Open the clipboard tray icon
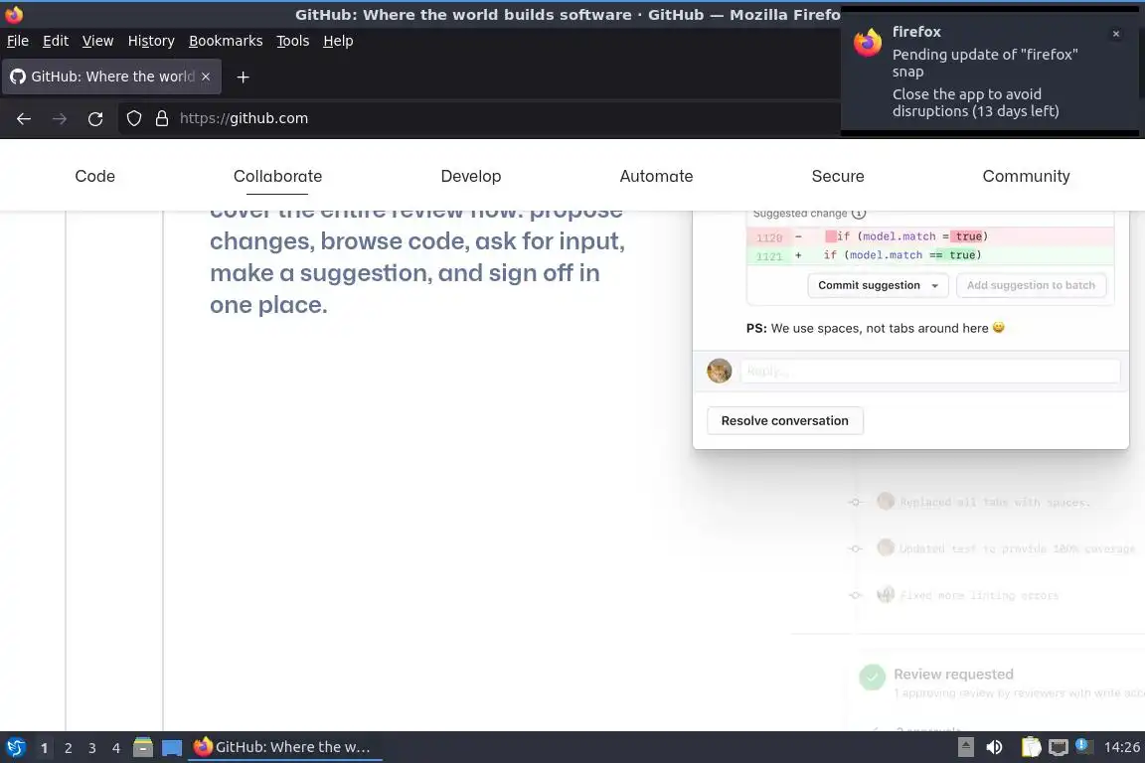This screenshot has width=1145, height=763. [x=1031, y=747]
